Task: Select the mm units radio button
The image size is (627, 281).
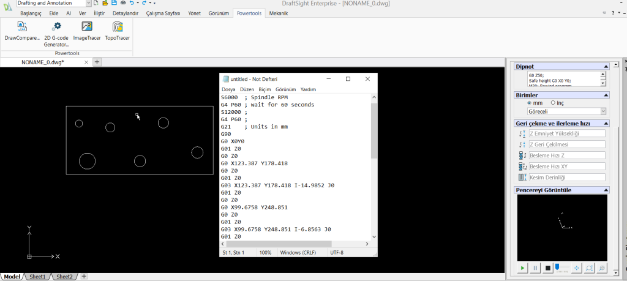Action: 530,103
